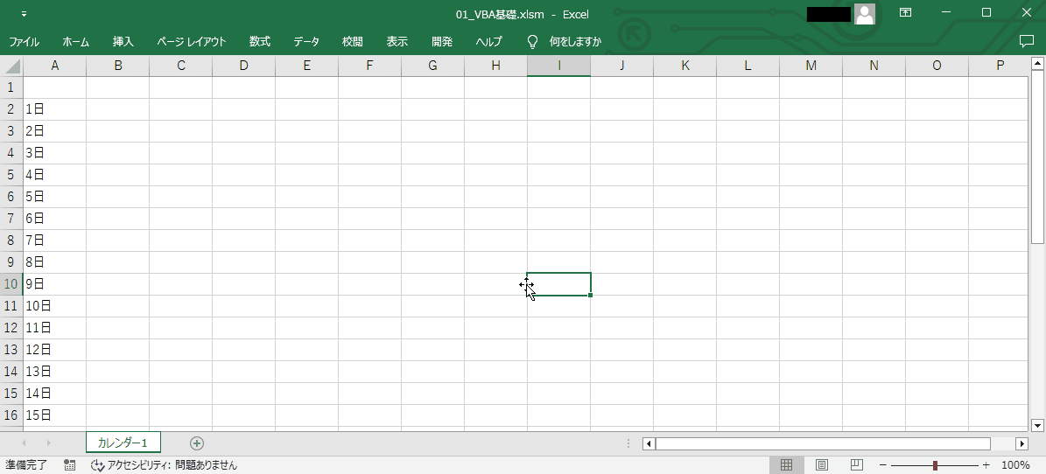
Task: Click the lightbulb Tell Me icon
Action: (532, 42)
